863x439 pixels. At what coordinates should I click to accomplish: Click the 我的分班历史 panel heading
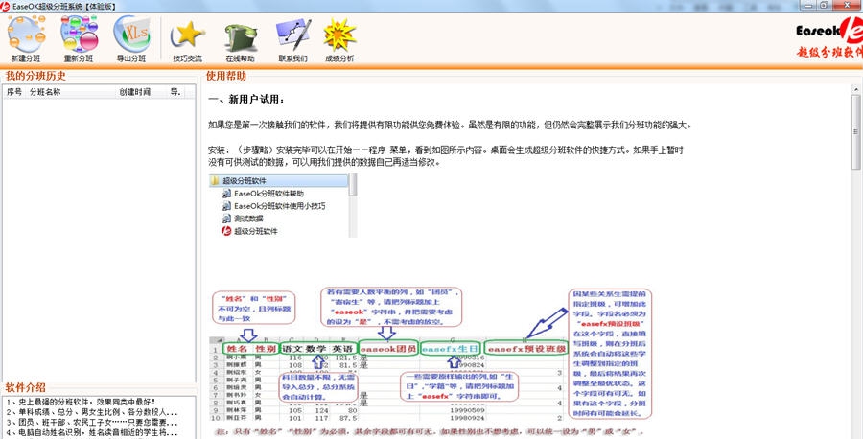coord(35,76)
